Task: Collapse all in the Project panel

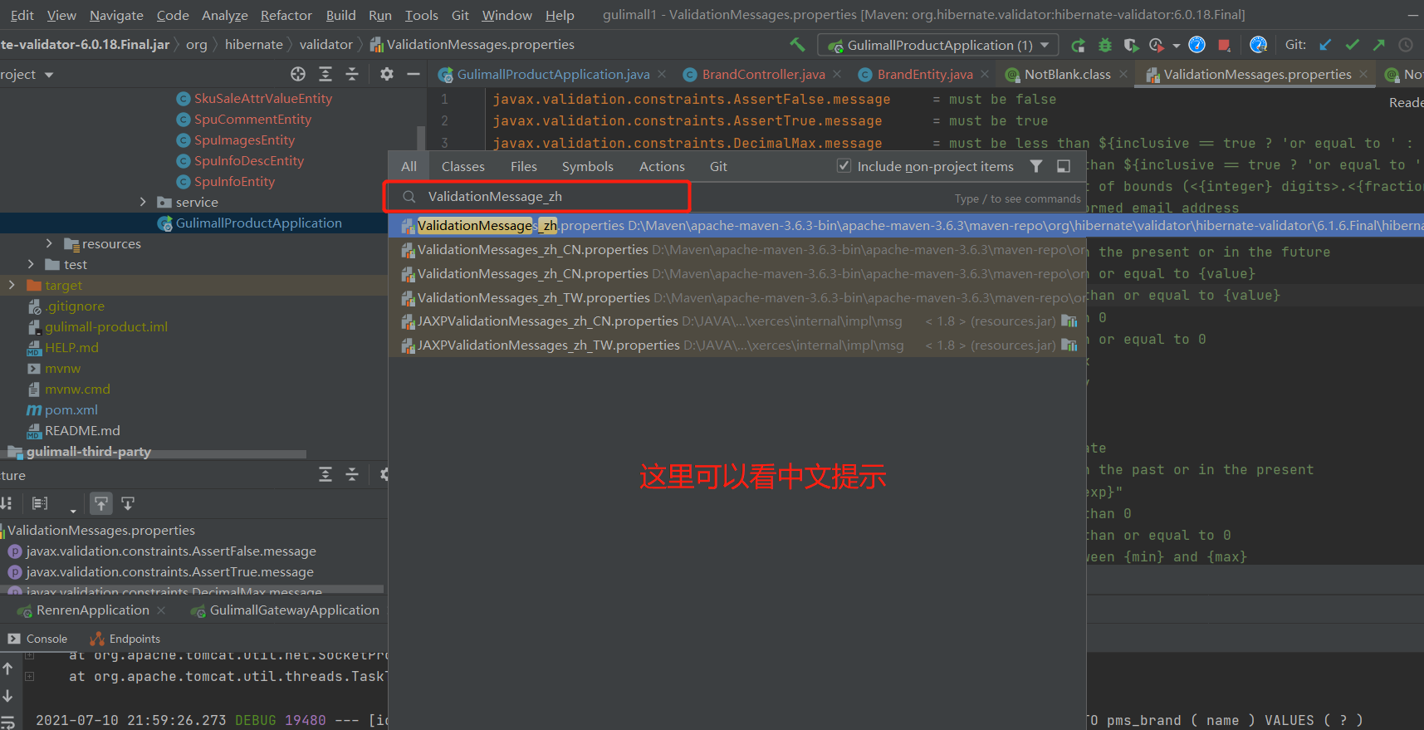Action: click(x=352, y=74)
